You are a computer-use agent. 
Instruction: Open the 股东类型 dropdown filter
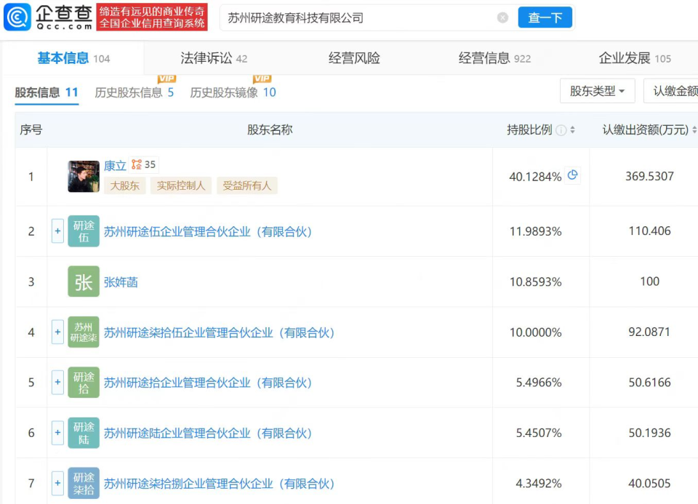click(598, 91)
